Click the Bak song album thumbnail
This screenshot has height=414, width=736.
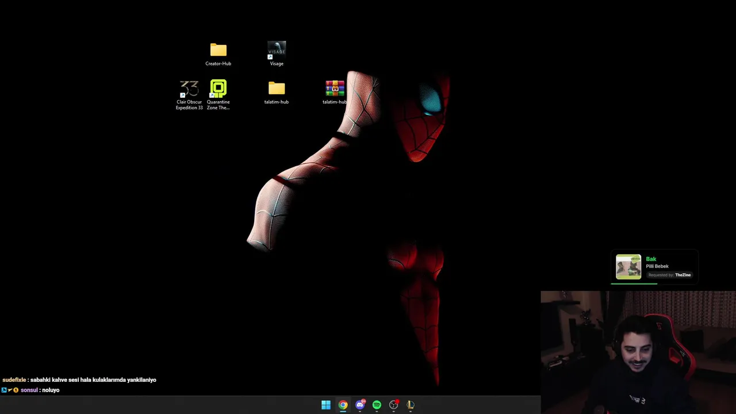[628, 267]
